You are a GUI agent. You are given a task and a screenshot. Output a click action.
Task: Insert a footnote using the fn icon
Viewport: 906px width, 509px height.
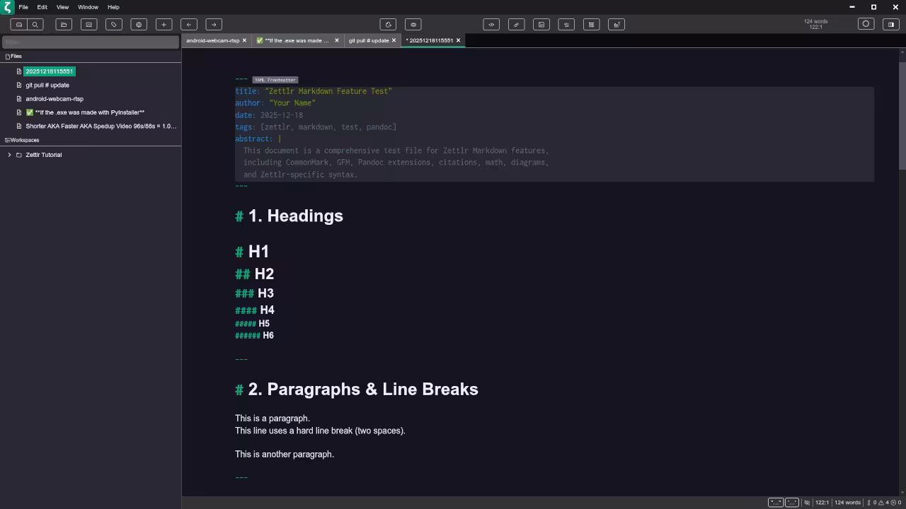point(616,24)
